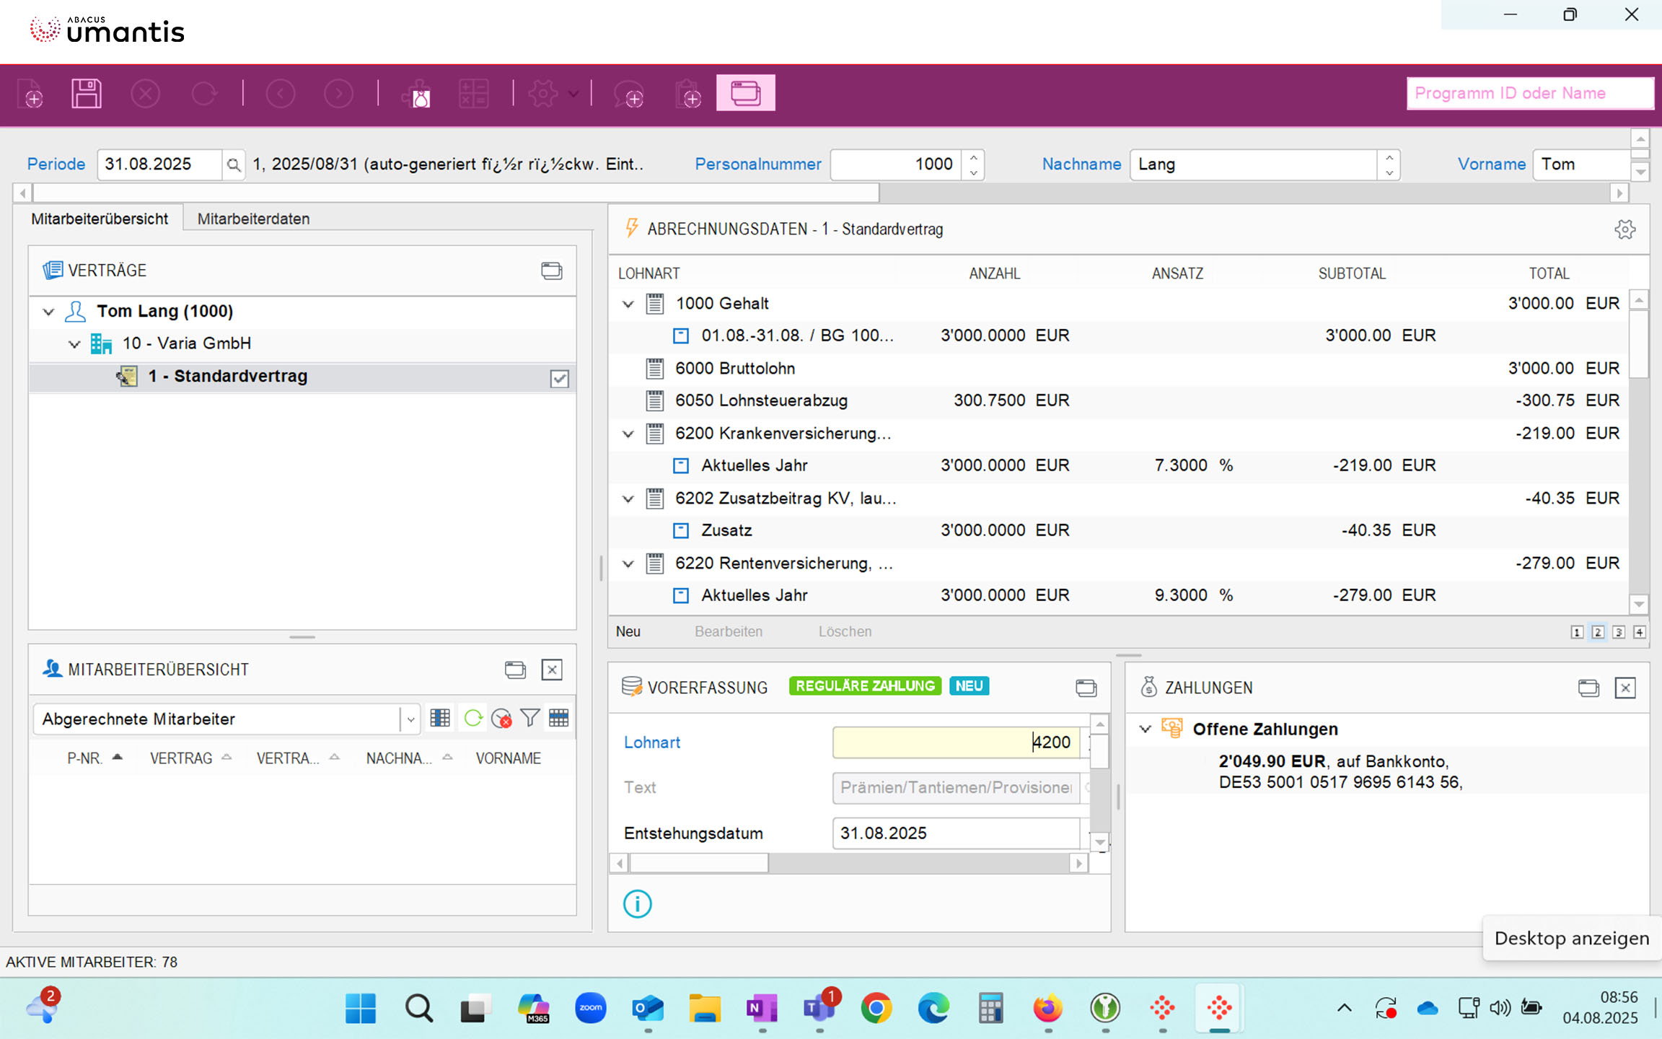Click the Periode search magnifier icon
The image size is (1662, 1039).
(233, 165)
